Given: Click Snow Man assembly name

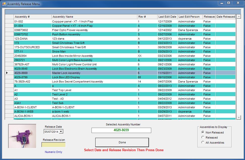Looking at the screenshot, I should (59, 51).
